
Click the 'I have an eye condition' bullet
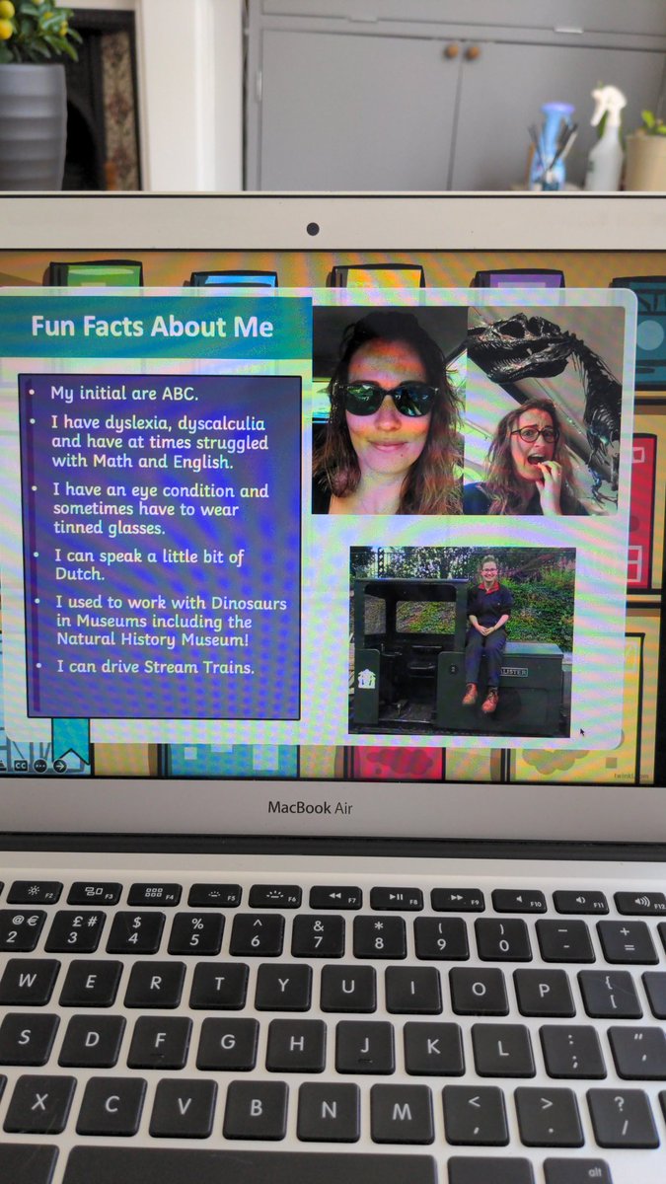161,508
